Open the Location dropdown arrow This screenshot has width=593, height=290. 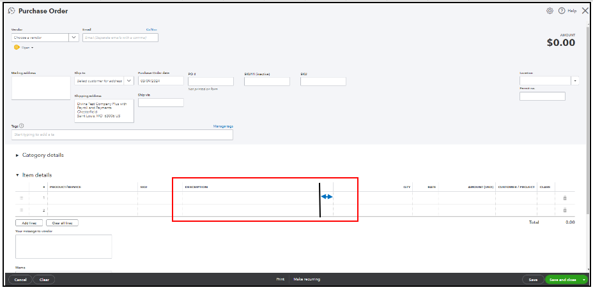575,81
